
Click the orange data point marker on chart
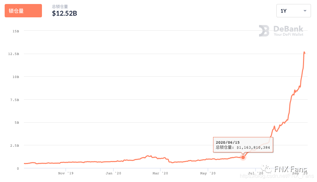(x=243, y=157)
